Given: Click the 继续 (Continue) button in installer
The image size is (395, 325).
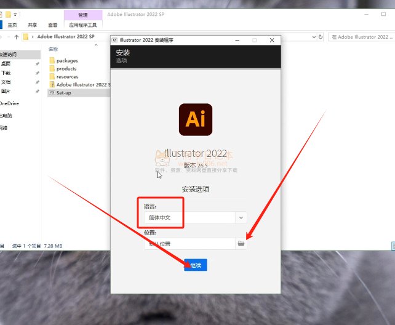Looking at the screenshot, I should pyautogui.click(x=196, y=265).
